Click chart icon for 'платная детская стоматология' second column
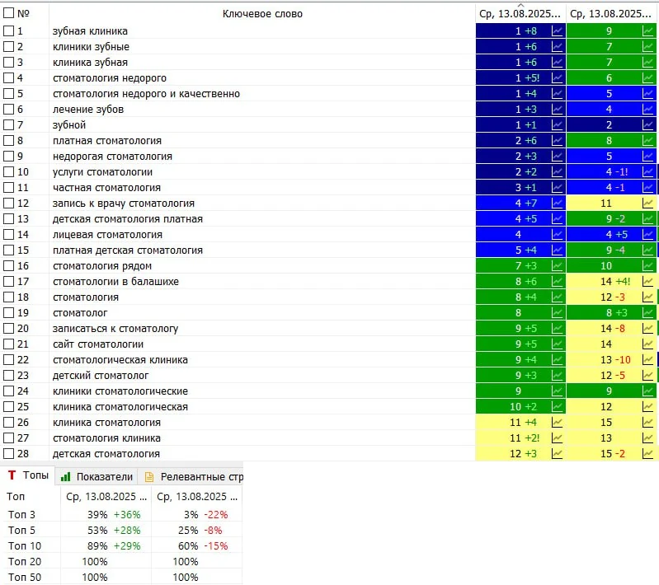The height and width of the screenshot is (585, 659). (647, 250)
